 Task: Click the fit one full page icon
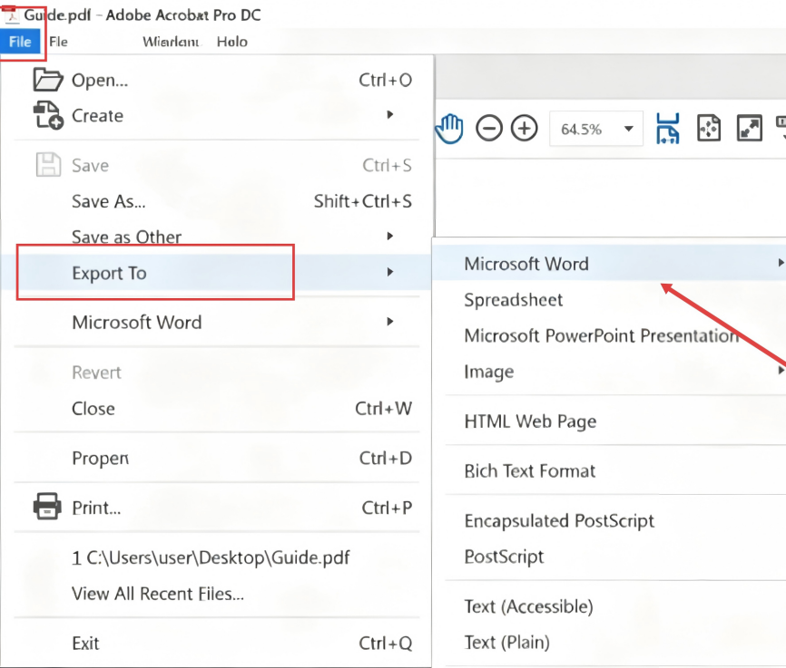709,128
